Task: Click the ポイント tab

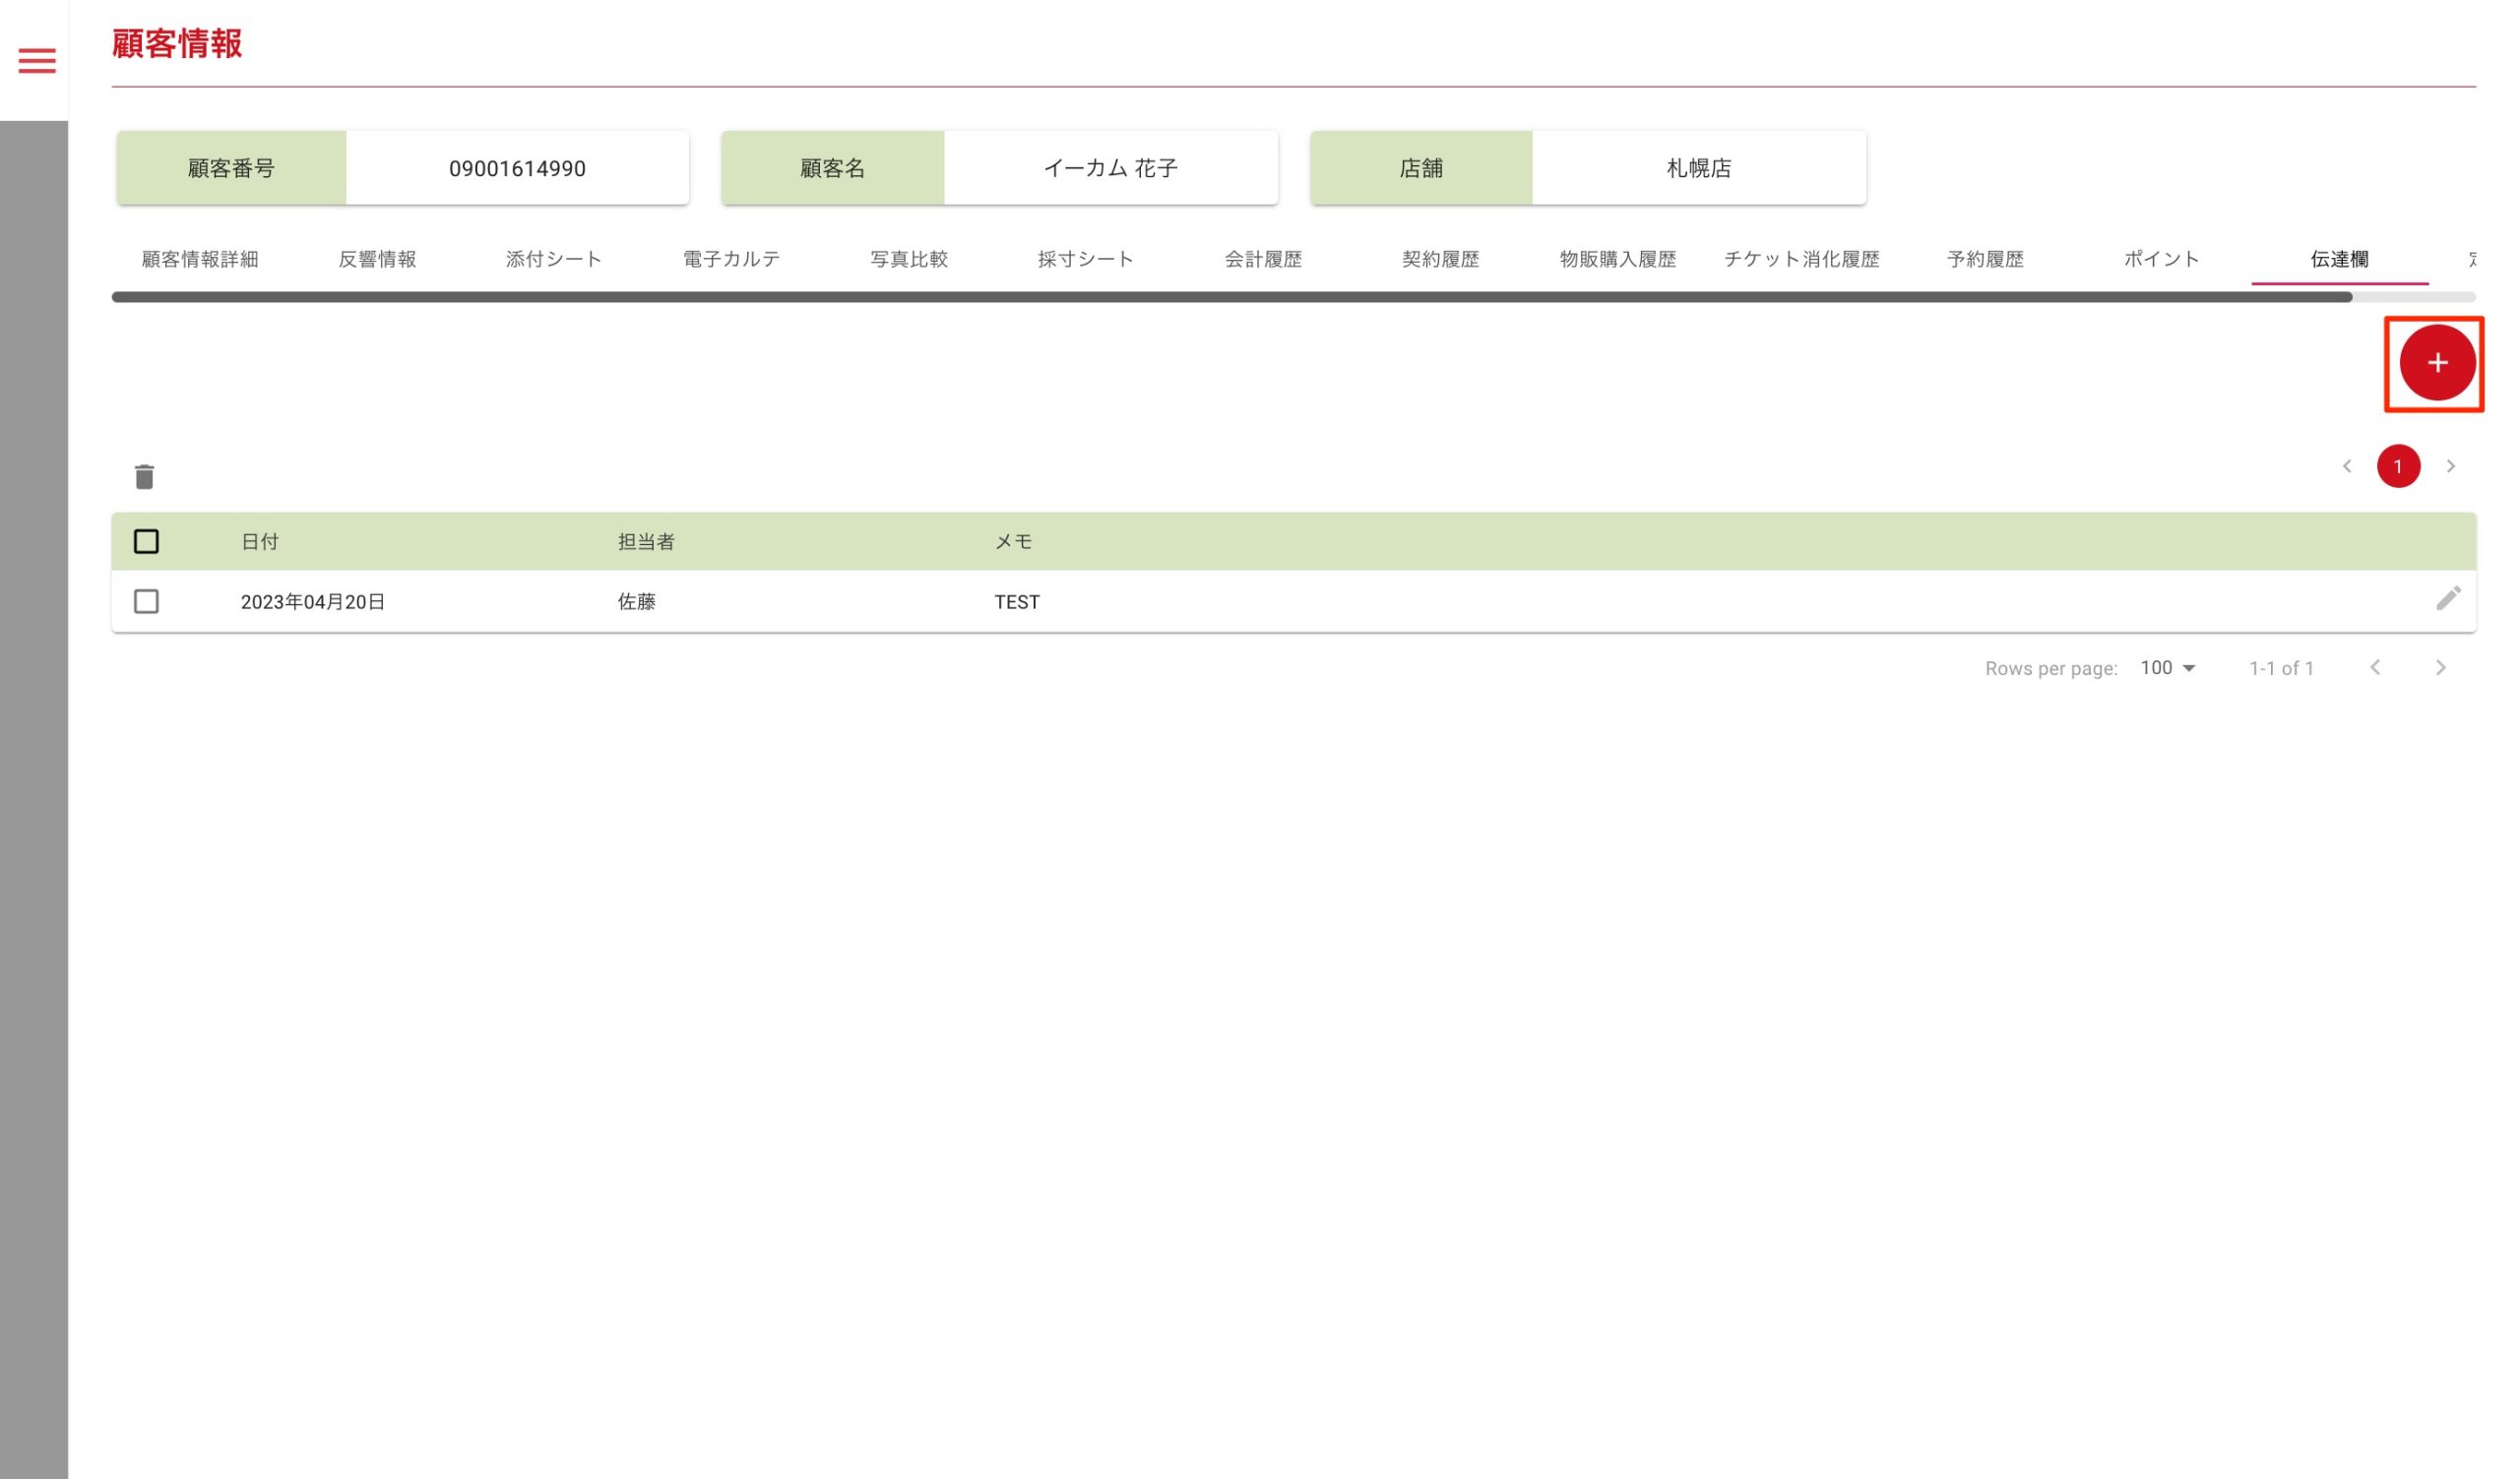Action: (2161, 259)
